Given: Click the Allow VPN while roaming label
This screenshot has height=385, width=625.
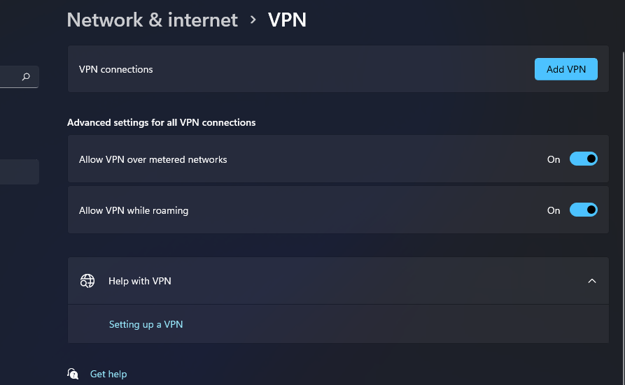Looking at the screenshot, I should (x=134, y=210).
